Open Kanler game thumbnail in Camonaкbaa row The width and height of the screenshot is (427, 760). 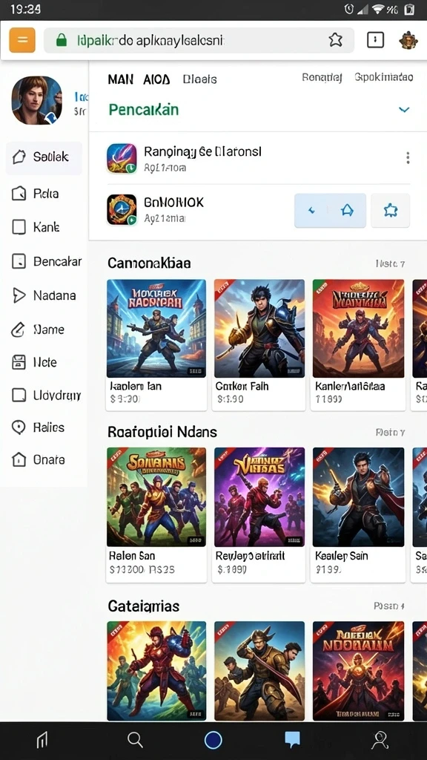[358, 328]
